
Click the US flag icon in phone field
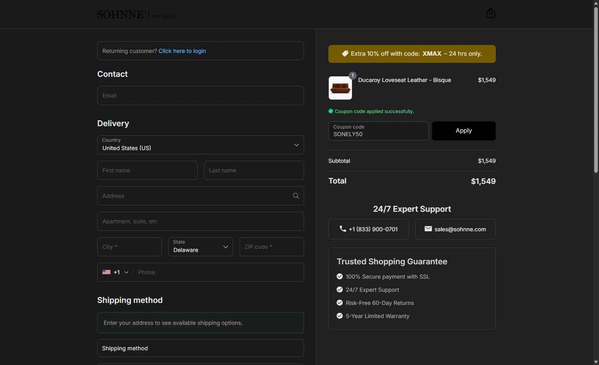point(106,272)
